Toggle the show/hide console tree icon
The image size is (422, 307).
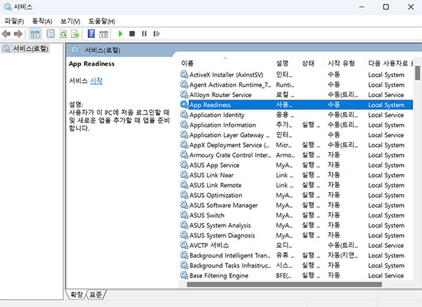35,34
